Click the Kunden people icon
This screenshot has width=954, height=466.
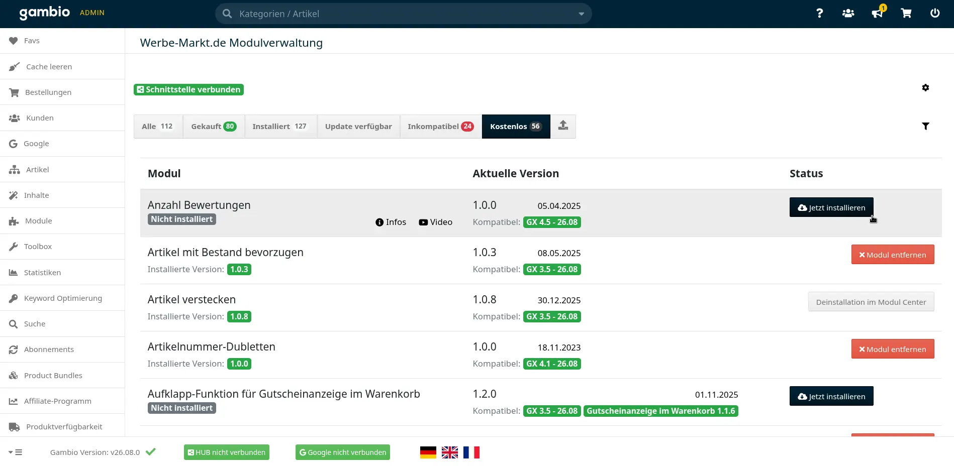tap(15, 118)
